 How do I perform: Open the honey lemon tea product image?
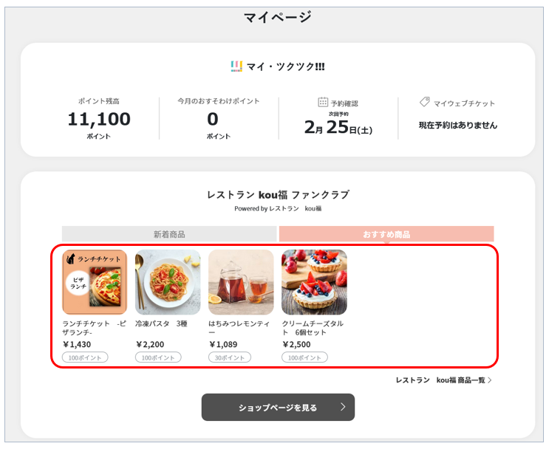(241, 282)
